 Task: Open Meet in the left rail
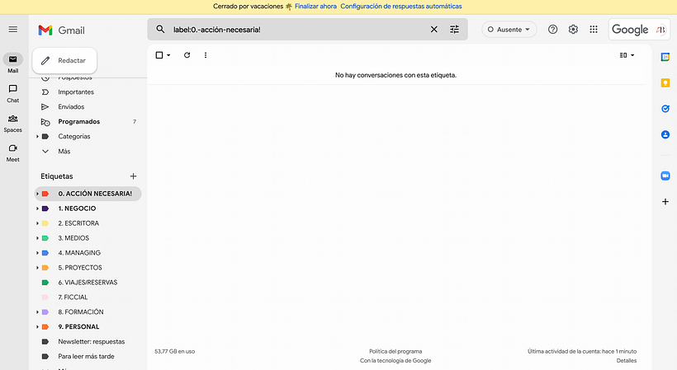[13, 153]
